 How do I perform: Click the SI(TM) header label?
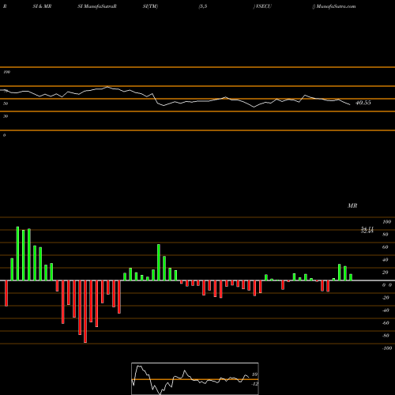tap(150, 6)
